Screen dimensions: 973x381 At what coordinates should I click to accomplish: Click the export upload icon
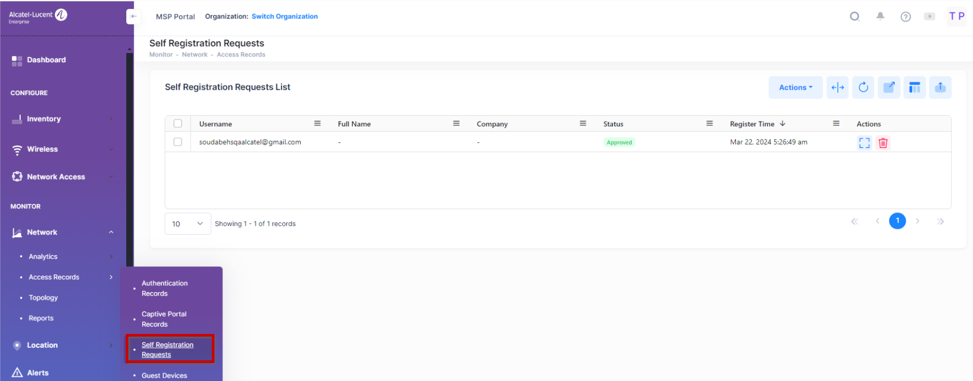(940, 88)
